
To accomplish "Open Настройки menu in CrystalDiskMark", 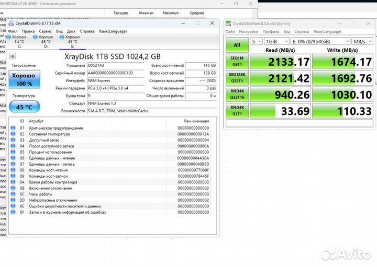I will click(x=249, y=32).
